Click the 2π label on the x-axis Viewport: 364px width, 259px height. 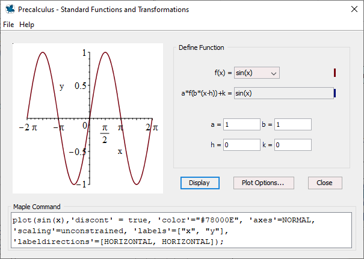point(152,127)
